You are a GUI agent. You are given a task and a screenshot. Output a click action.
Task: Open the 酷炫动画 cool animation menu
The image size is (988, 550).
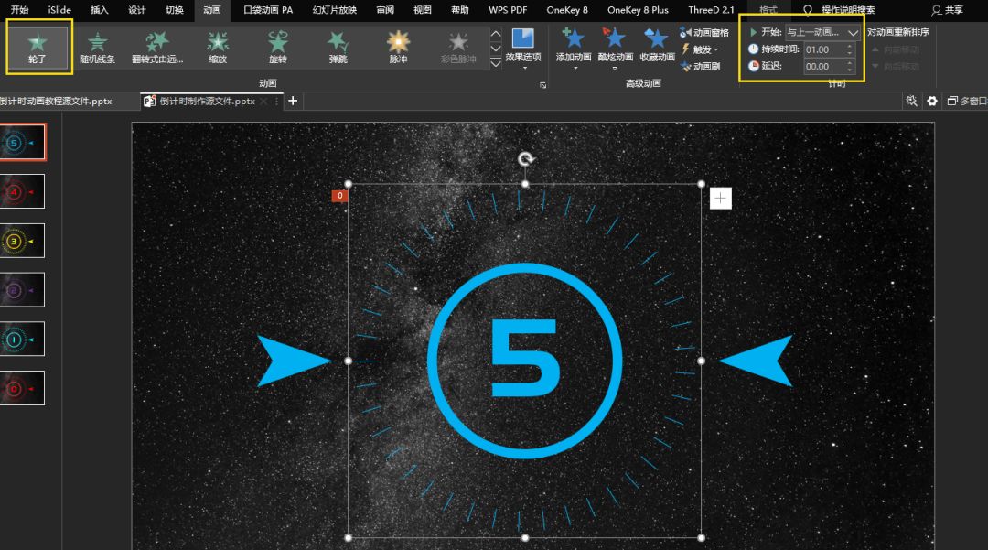[615, 48]
